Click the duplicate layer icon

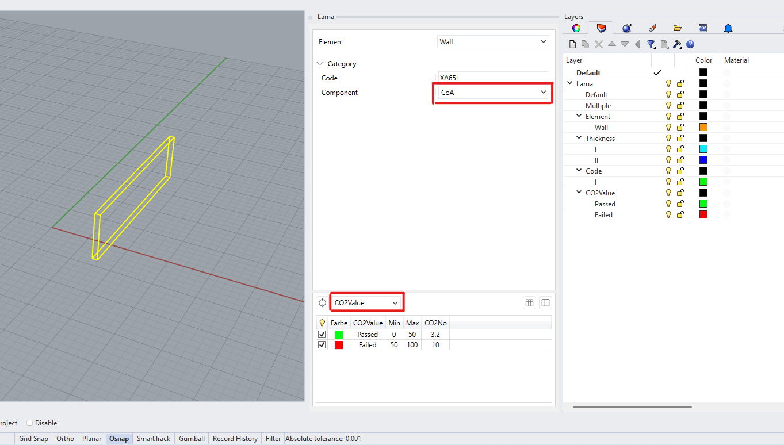(585, 44)
